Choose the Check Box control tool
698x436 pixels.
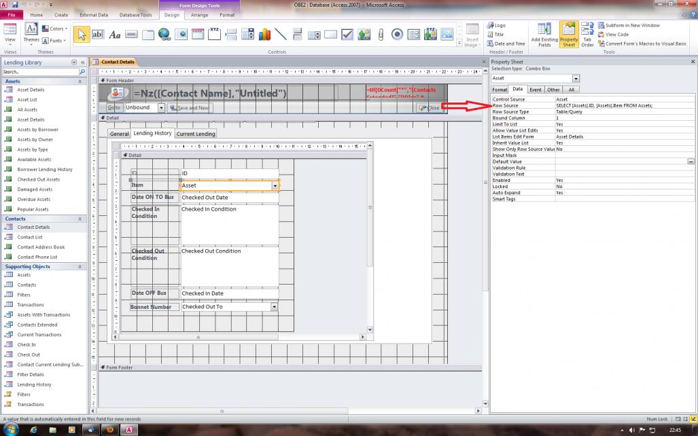[347, 34]
